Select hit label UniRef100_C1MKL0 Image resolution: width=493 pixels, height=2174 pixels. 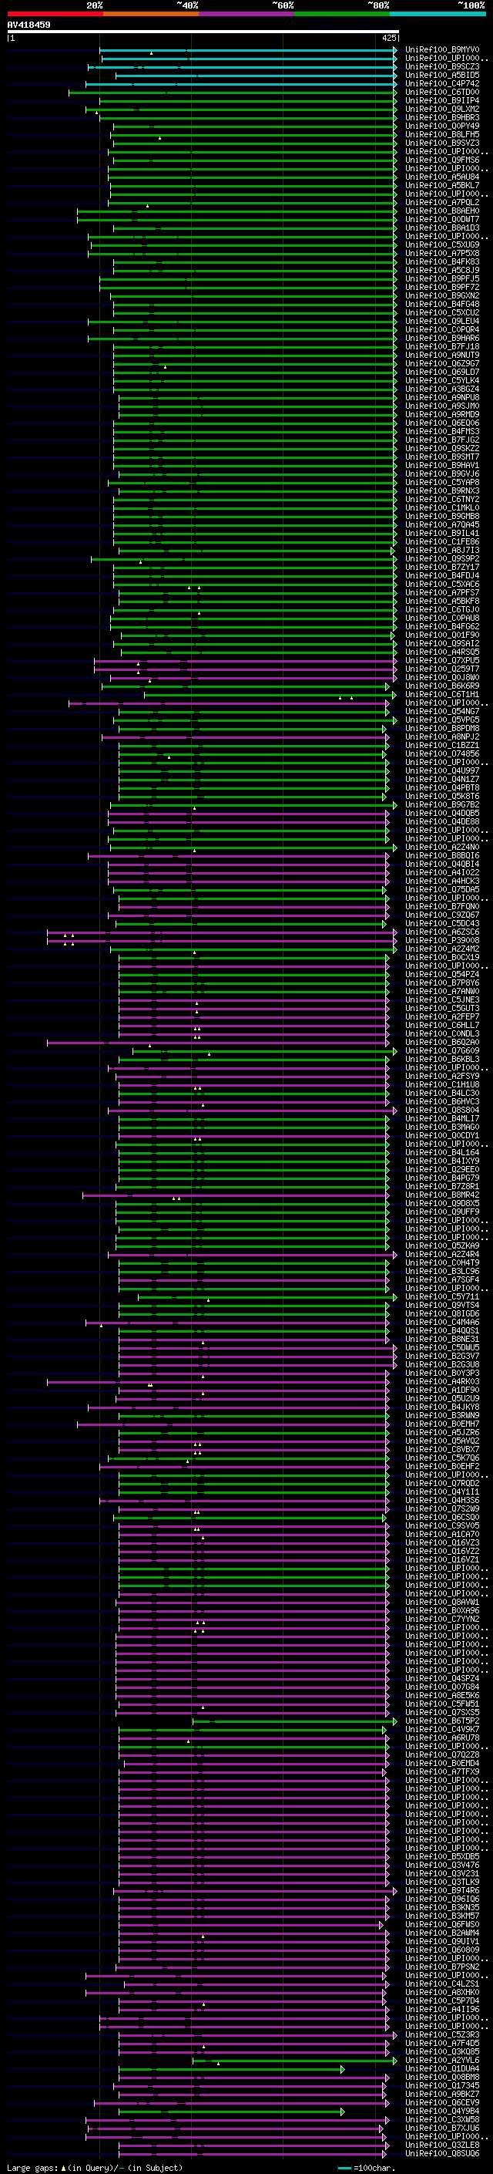(442, 508)
